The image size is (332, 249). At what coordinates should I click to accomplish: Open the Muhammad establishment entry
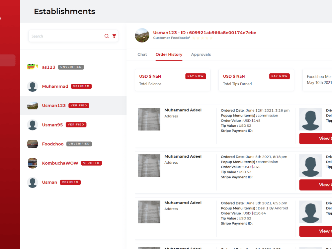click(x=73, y=86)
